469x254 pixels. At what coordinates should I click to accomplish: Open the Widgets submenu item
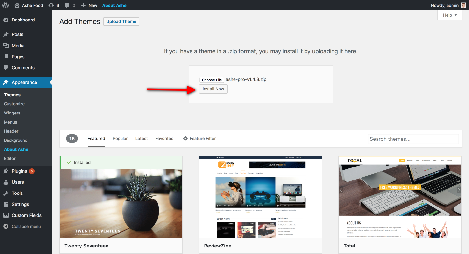pyautogui.click(x=12, y=113)
